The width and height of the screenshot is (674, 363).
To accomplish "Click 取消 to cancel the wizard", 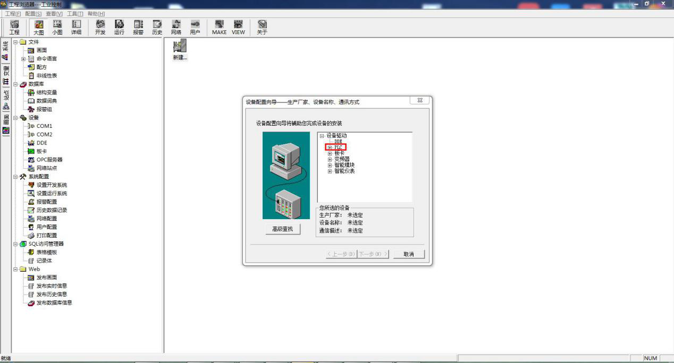I will pyautogui.click(x=409, y=254).
